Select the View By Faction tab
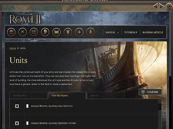 coord(67,95)
